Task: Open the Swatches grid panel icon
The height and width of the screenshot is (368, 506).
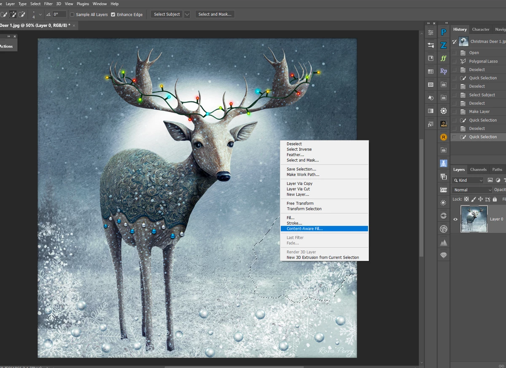Action: click(431, 72)
